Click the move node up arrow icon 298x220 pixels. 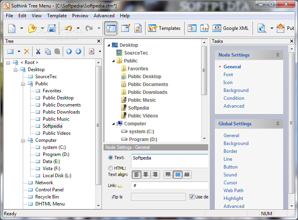69,51
